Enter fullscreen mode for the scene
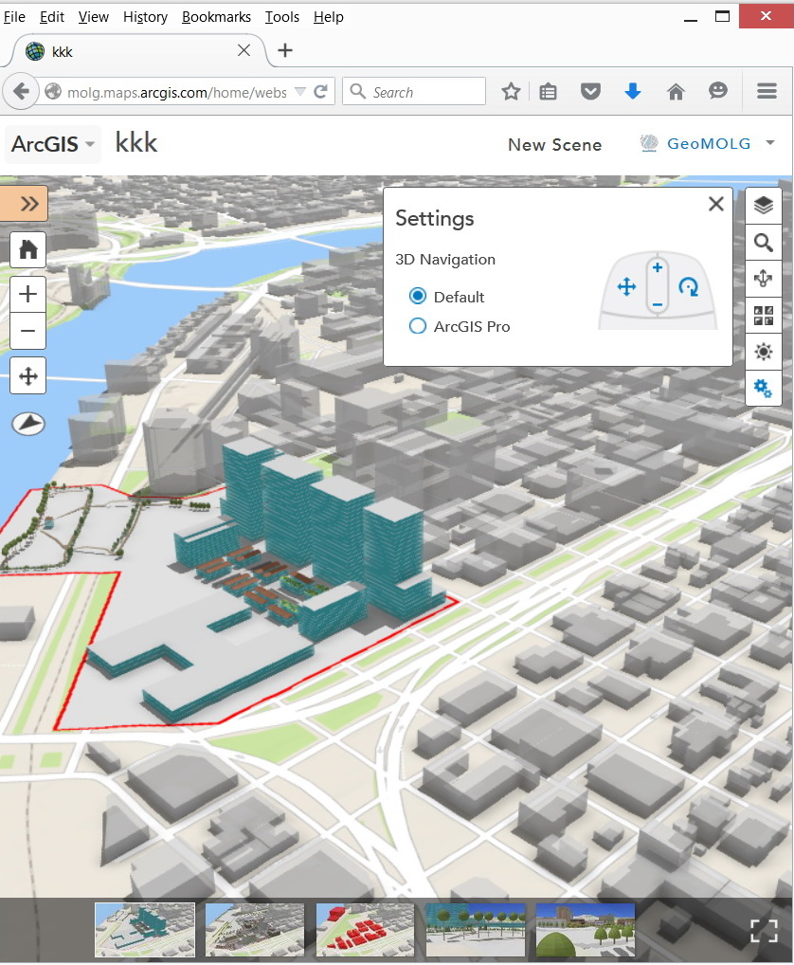 pyautogui.click(x=764, y=930)
